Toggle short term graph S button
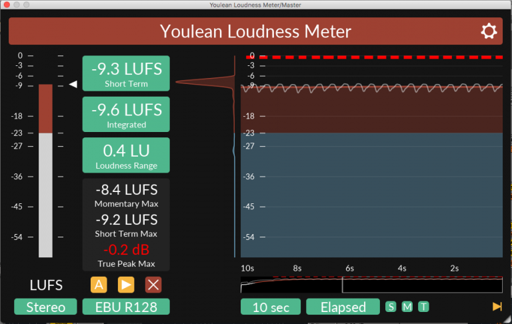The image size is (512, 324). 391,307
